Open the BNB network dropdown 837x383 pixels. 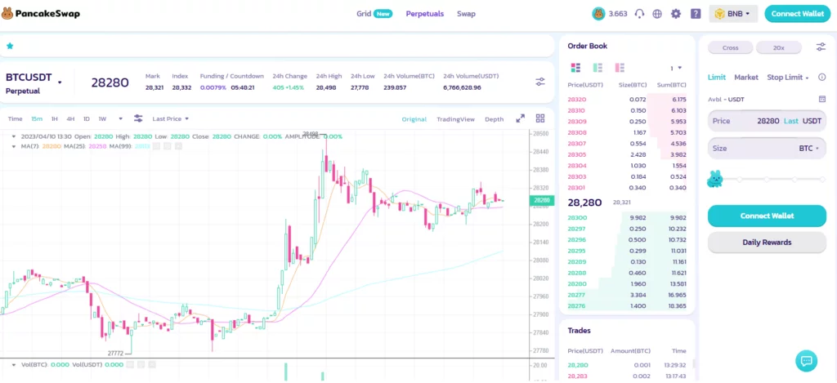(x=733, y=14)
